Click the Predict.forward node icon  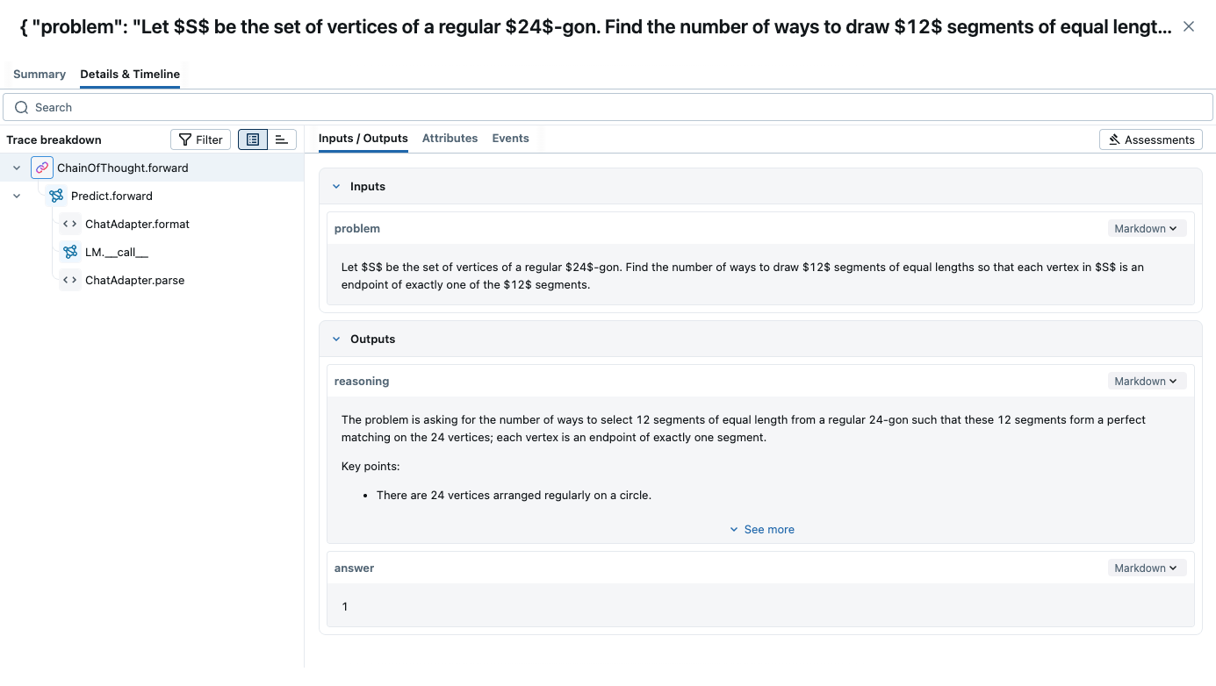pos(56,196)
